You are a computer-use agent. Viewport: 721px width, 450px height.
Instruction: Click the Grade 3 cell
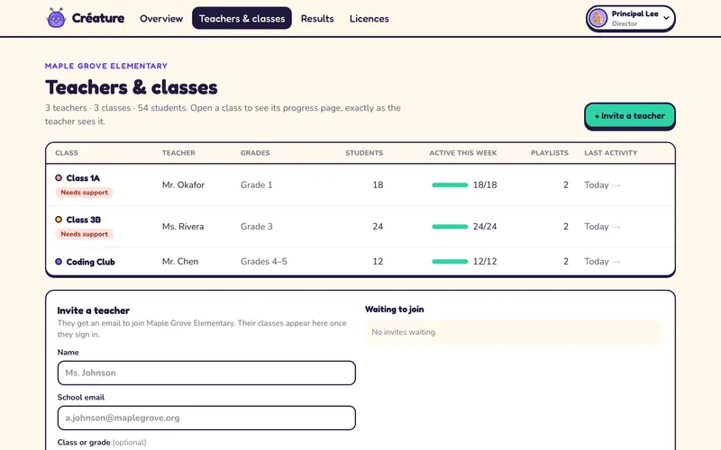(257, 227)
